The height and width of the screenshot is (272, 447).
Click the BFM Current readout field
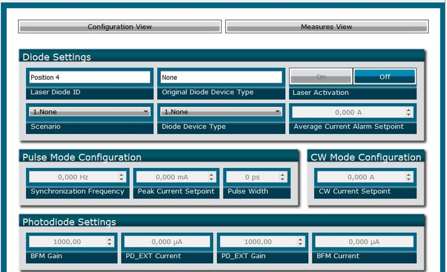(364, 242)
